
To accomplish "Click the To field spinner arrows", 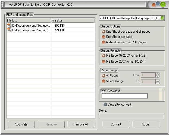I will click(158, 82).
